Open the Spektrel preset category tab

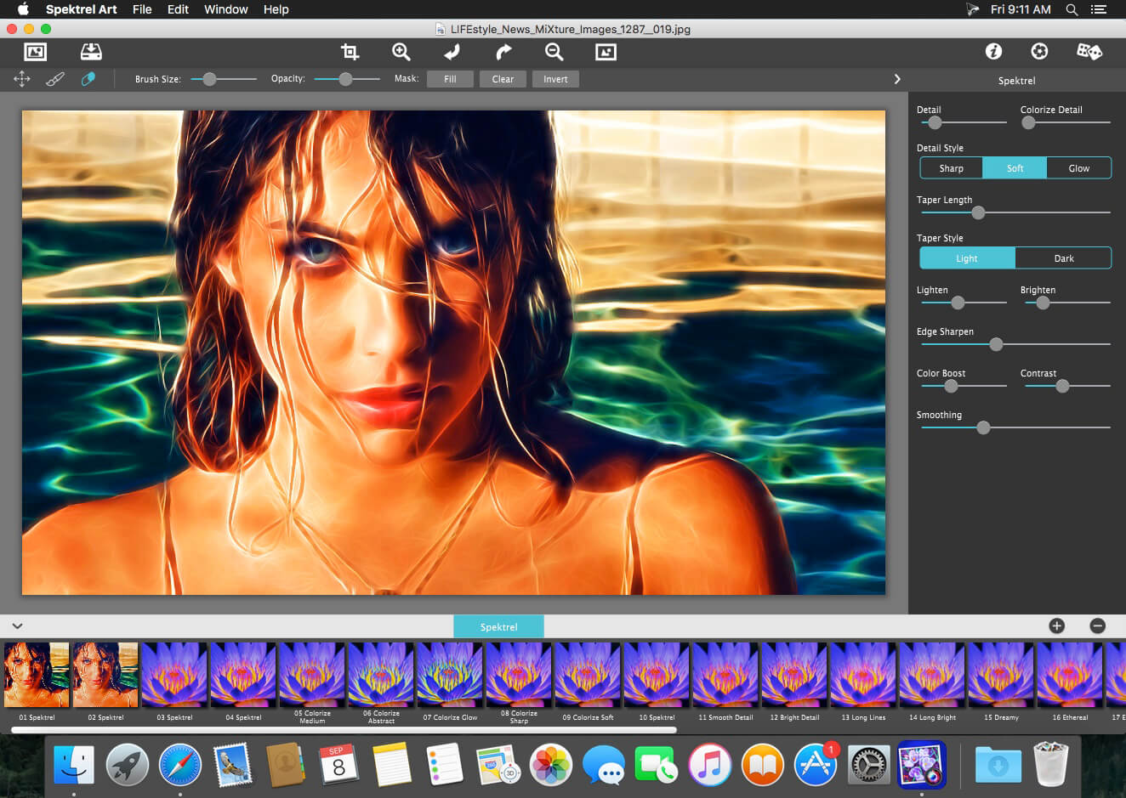[498, 627]
